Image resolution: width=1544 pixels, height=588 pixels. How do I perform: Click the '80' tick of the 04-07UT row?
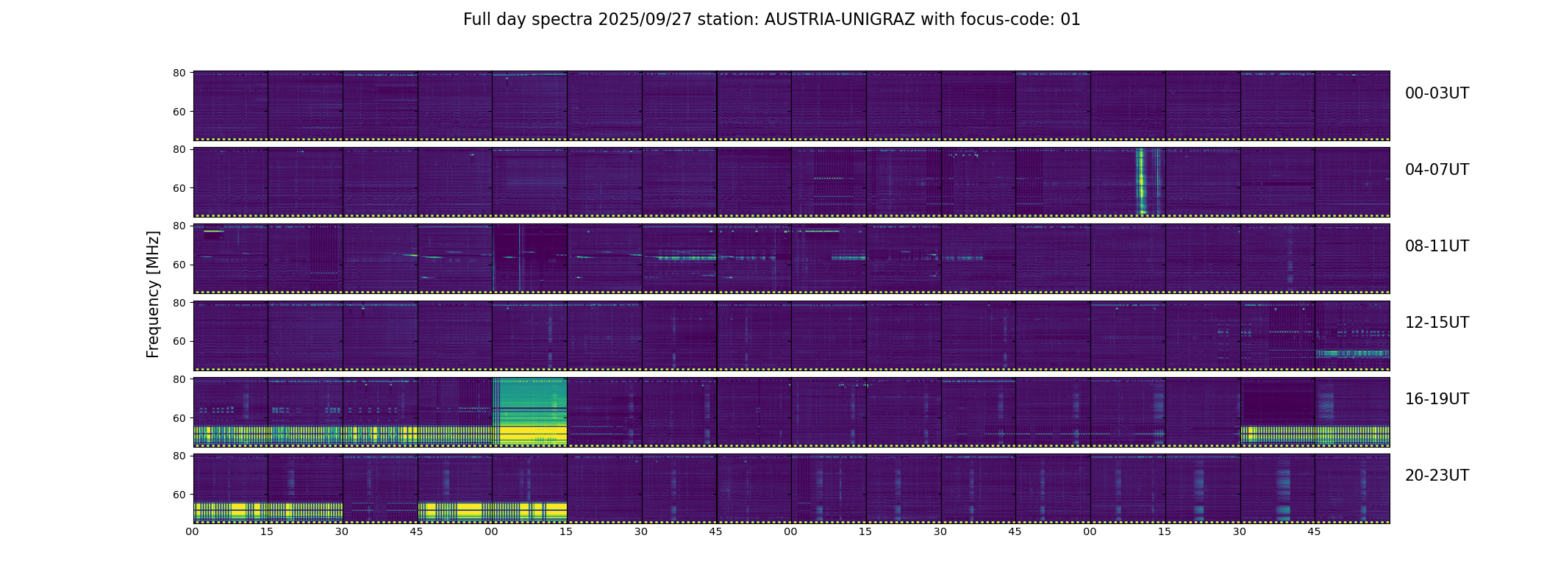[x=179, y=149]
